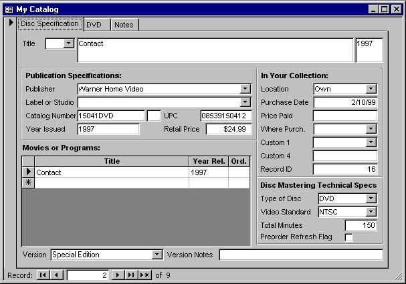The image size is (406, 284).
Task: Click the My Catalog window icon
Action: [9, 9]
